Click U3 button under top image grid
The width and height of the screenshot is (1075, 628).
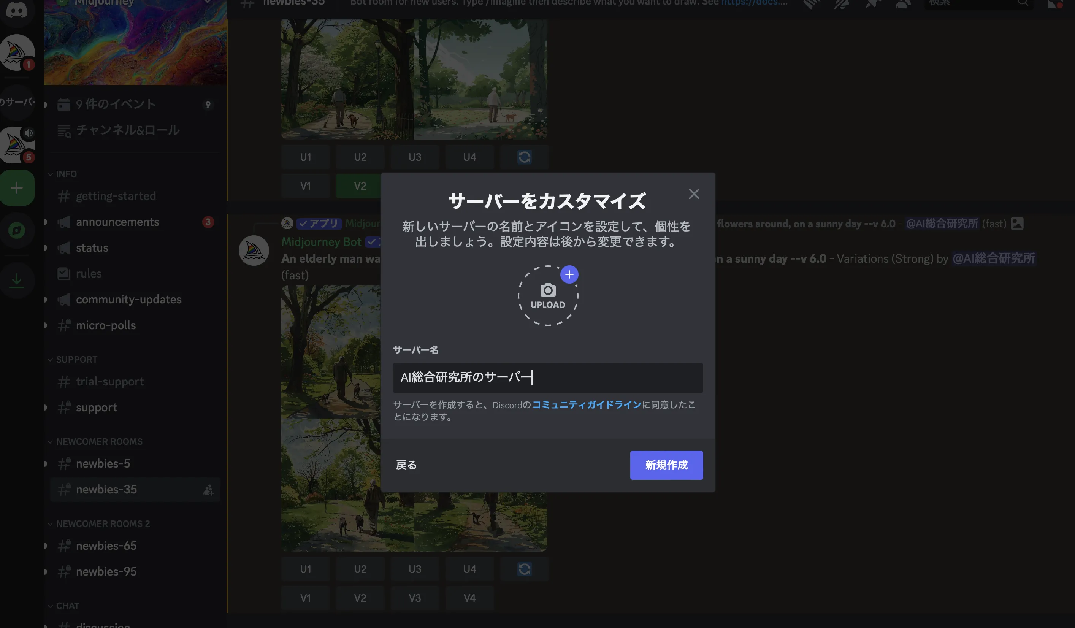415,157
